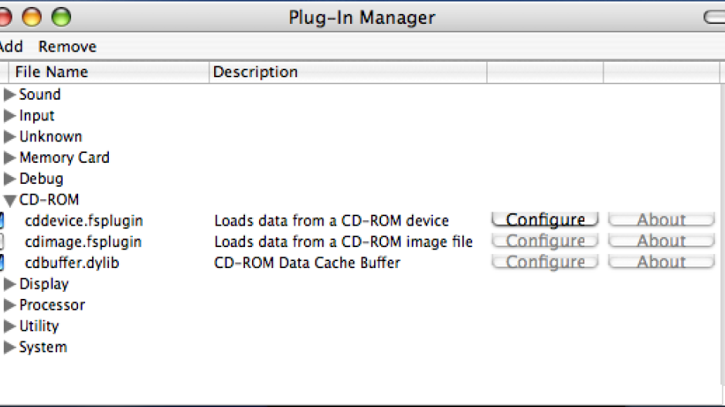Expand the Debug disclosure triangle
Image resolution: width=725 pixels, height=407 pixels.
coord(9,178)
